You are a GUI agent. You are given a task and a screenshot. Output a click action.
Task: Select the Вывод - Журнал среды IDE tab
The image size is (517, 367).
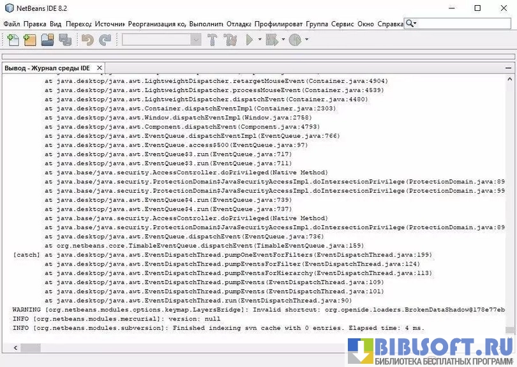click(47, 68)
